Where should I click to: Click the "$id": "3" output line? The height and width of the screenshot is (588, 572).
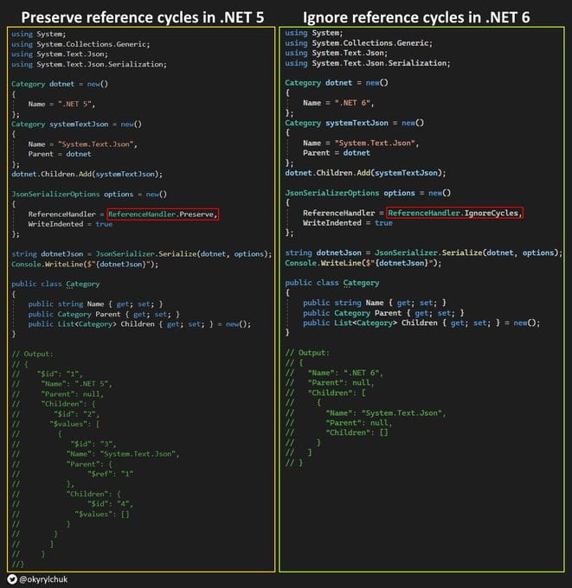coord(93,444)
